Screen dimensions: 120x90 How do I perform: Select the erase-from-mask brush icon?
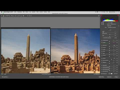(110, 30)
